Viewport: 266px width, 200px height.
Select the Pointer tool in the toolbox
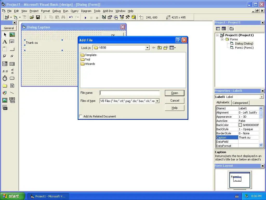pos(5,35)
